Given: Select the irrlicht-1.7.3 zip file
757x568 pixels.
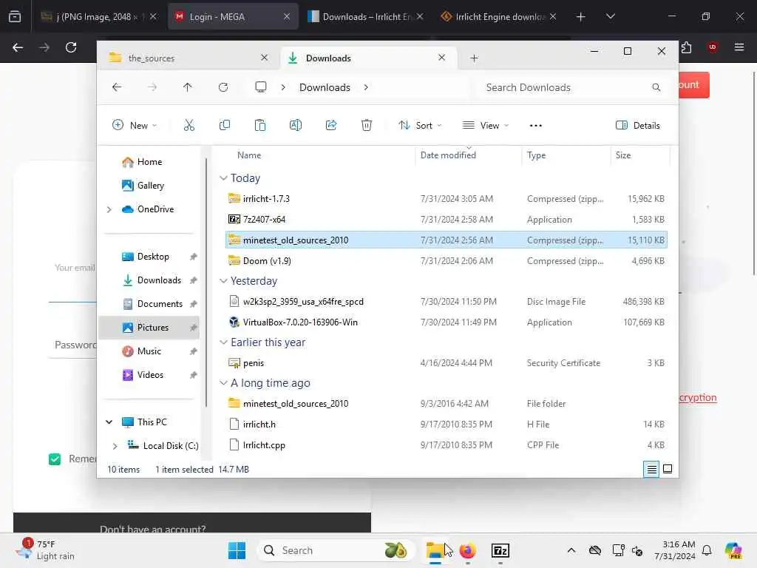Looking at the screenshot, I should [x=446, y=199].
